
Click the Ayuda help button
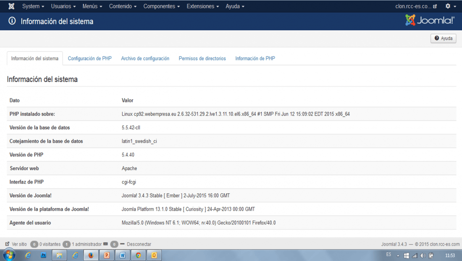coord(444,38)
